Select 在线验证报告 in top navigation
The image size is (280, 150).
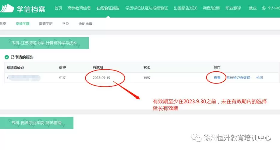[108, 8]
